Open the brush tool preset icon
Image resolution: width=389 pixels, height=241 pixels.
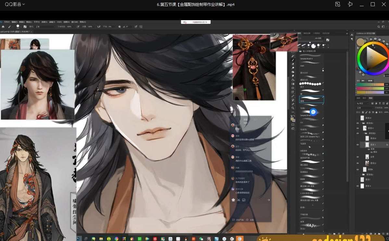pyautogui.click(x=10, y=27)
